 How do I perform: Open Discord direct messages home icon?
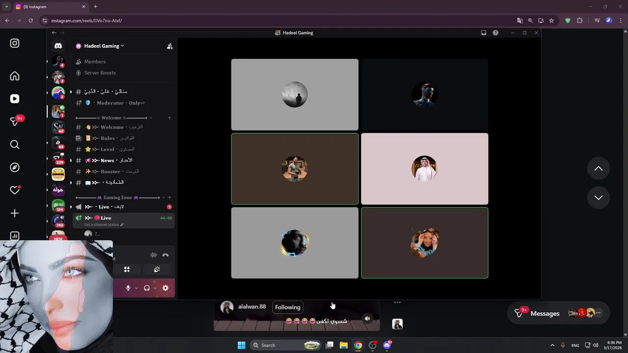click(58, 46)
